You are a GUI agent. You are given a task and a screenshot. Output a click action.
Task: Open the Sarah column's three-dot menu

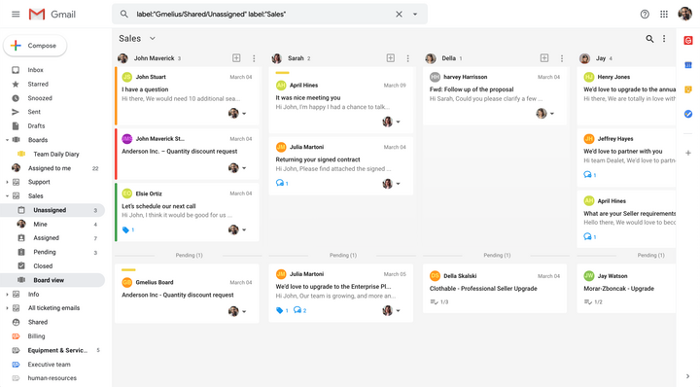(407, 58)
